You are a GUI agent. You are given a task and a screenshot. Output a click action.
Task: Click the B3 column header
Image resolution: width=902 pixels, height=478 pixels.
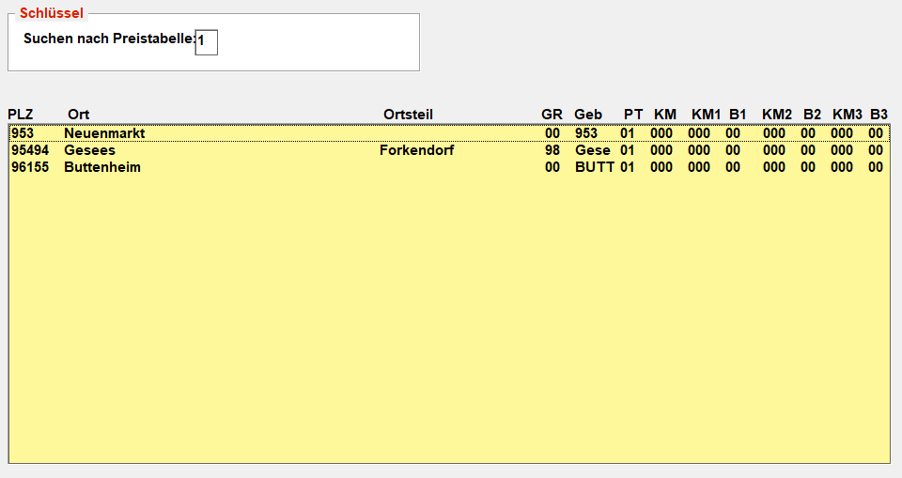pos(879,115)
